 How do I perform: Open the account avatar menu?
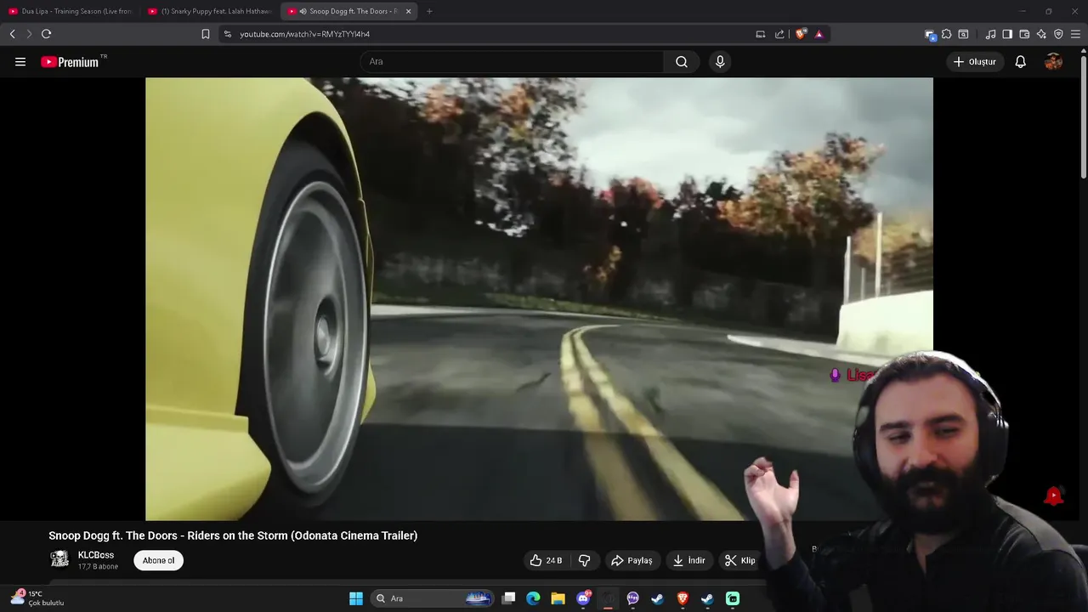coord(1053,61)
